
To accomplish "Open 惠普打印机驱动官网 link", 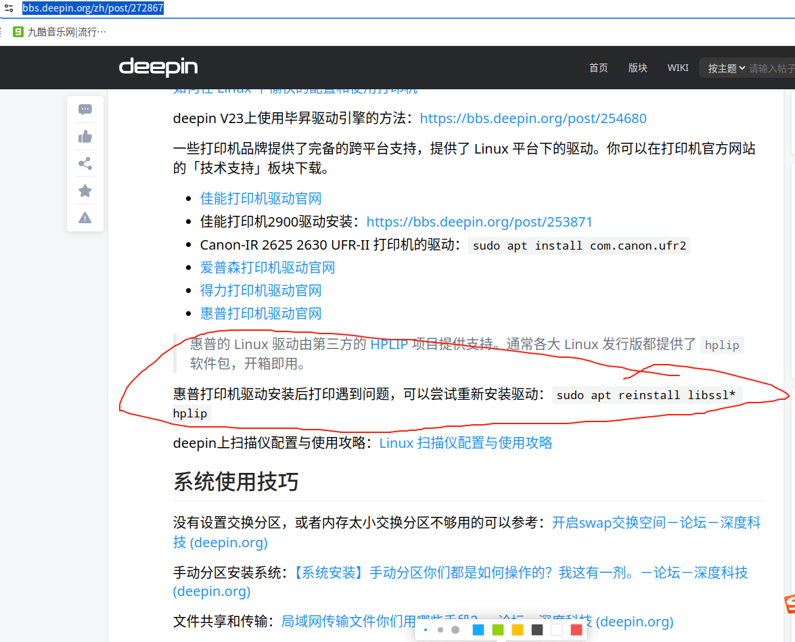I will pos(260,313).
